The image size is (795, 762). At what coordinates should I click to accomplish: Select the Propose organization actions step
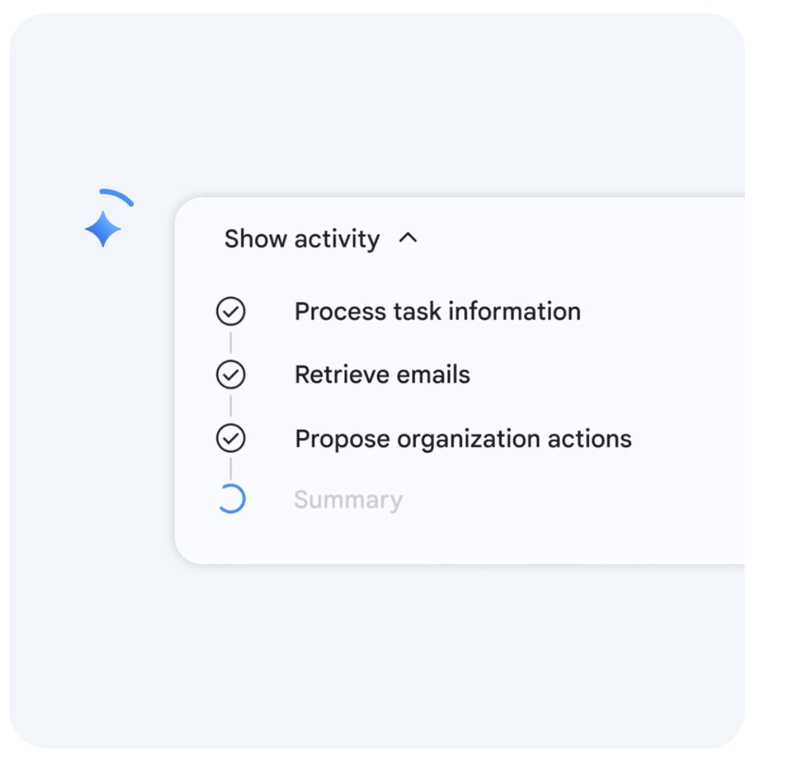tap(463, 439)
